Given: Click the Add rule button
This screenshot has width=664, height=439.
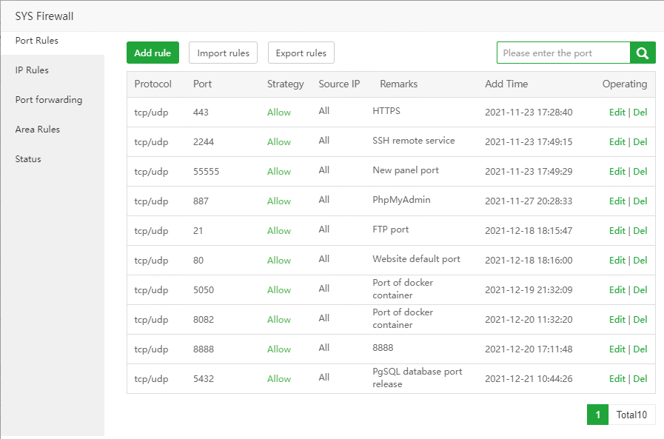Looking at the screenshot, I should point(152,53).
